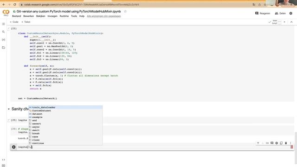The height and width of the screenshot is (167, 297).
Task: Open the terminal icon at sidebar bottom
Action: 3,166
